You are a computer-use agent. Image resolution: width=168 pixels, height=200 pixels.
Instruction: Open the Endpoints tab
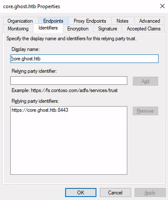pos(53,21)
